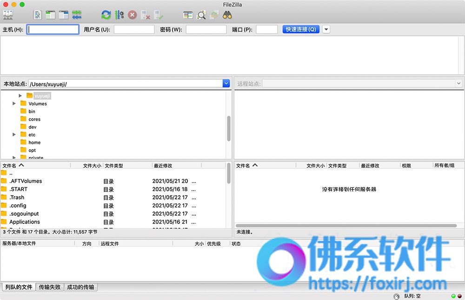Click the binoculars file search icon
Viewport: 465px width, 300px height.
pos(227,15)
